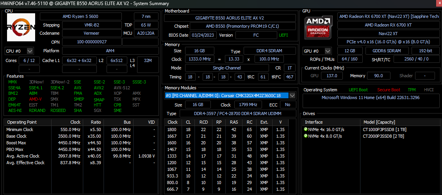Click the RAS column header in the timings table
This screenshot has width=442, height=195.
pos(234,122)
